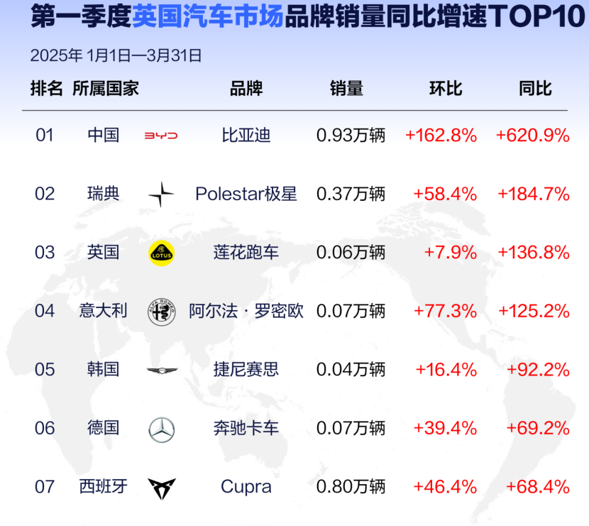Click the Genesis winged logo
Viewport: 589px width, 526px height.
[162, 371]
